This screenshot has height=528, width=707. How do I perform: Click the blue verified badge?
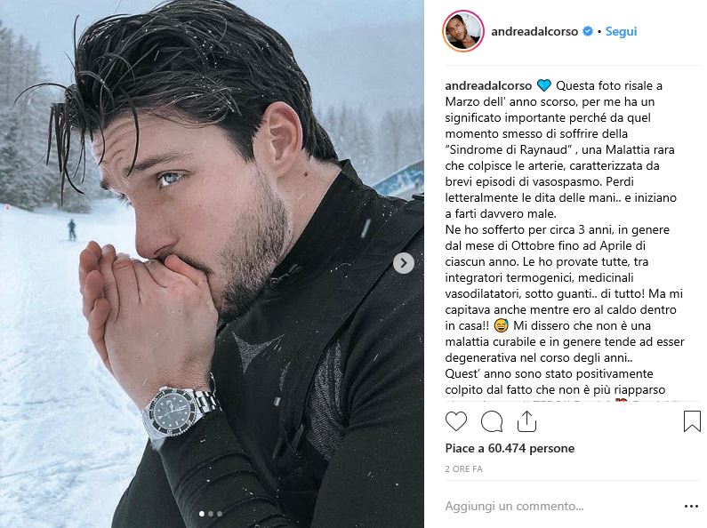[587, 32]
